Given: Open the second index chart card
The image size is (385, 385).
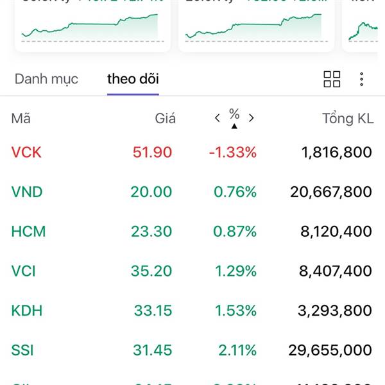Looking at the screenshot, I should [255, 26].
